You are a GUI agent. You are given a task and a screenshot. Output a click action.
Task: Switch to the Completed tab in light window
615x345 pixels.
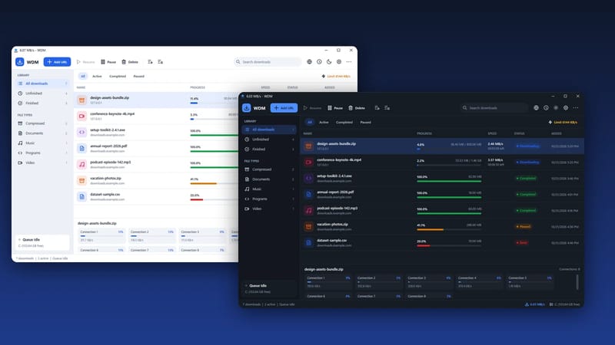[x=118, y=76]
